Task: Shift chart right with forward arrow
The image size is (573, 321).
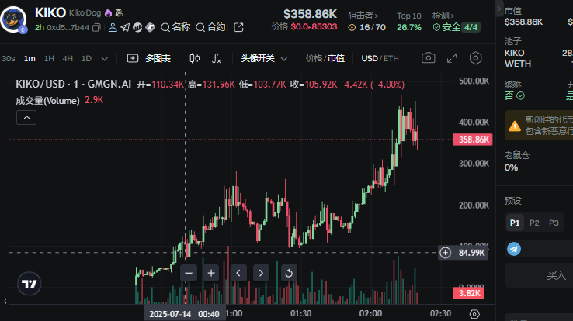Action: point(261,273)
